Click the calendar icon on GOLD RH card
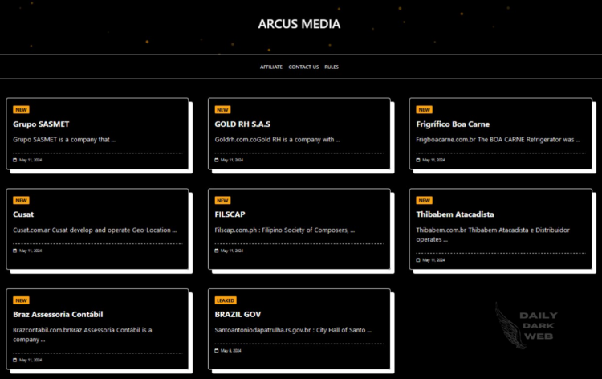 [217, 160]
